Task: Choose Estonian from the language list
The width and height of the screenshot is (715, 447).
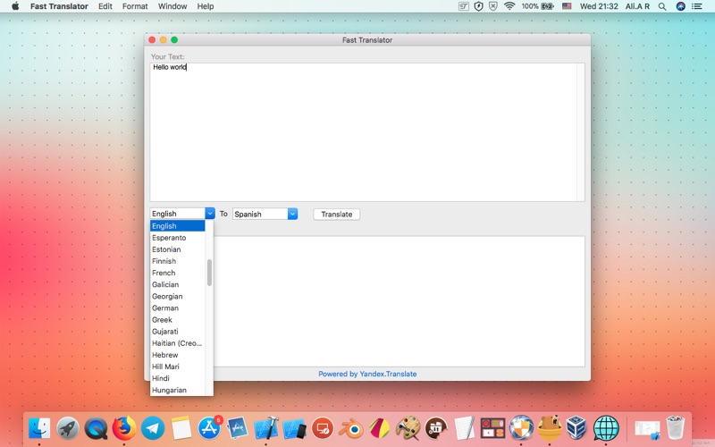Action: tap(177, 249)
